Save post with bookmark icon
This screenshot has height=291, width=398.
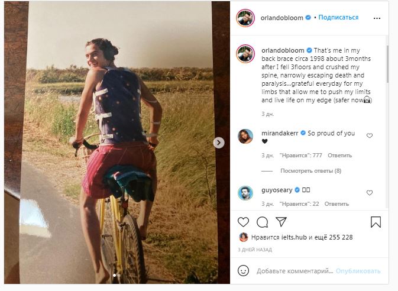tap(376, 222)
